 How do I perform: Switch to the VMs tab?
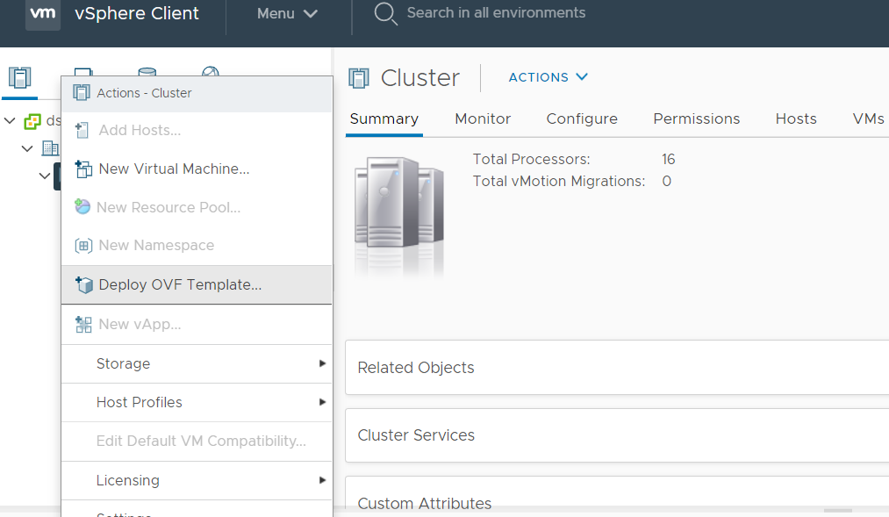(868, 119)
